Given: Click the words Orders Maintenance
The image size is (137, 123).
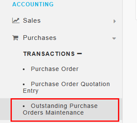Looking at the screenshot, I should pyautogui.click(x=53, y=113).
